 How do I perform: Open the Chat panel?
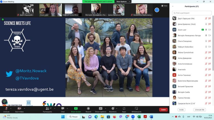(x=63, y=109)
